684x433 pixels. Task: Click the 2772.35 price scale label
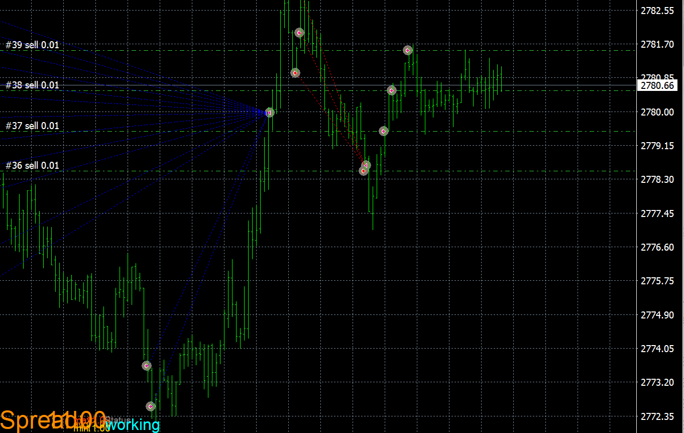click(657, 416)
